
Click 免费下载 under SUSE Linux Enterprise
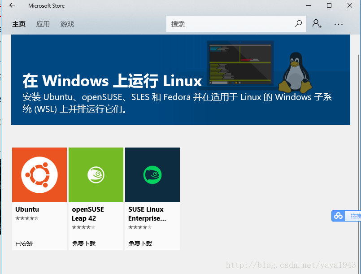point(140,244)
